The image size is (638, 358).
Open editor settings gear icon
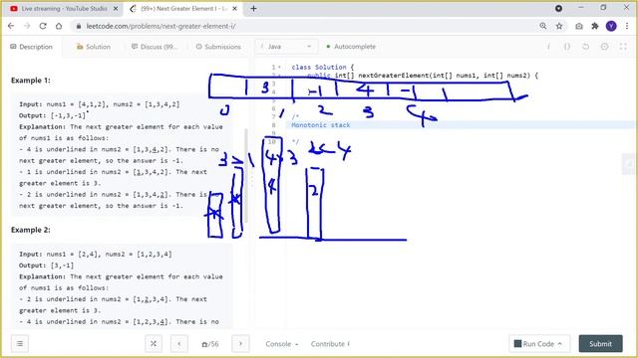click(x=604, y=47)
